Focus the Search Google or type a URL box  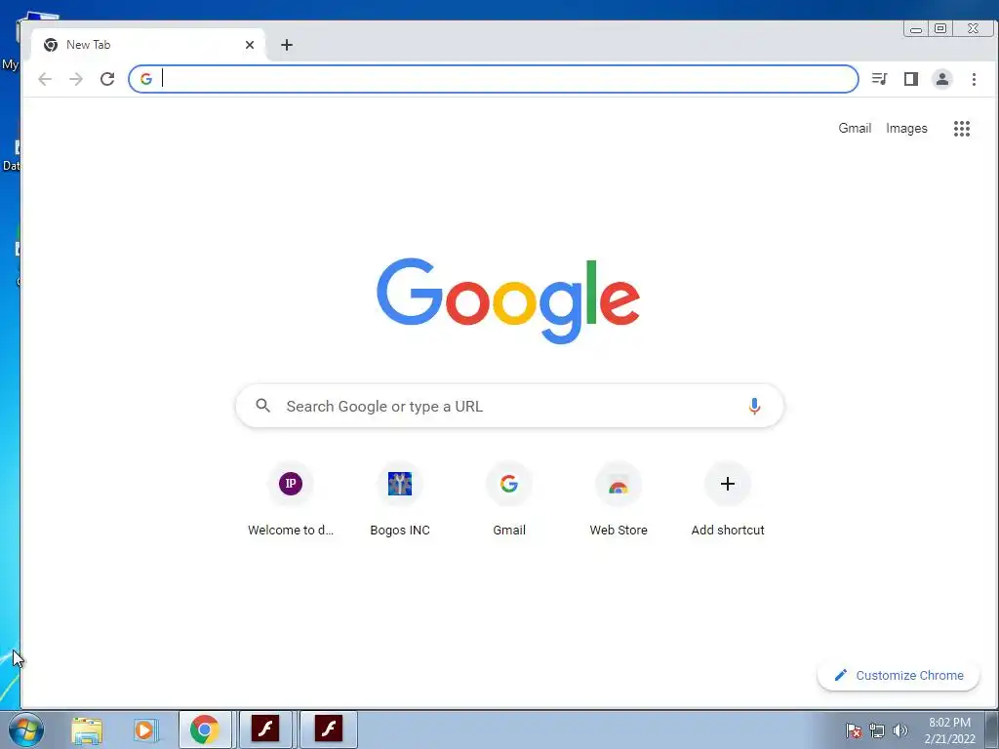tap(509, 406)
